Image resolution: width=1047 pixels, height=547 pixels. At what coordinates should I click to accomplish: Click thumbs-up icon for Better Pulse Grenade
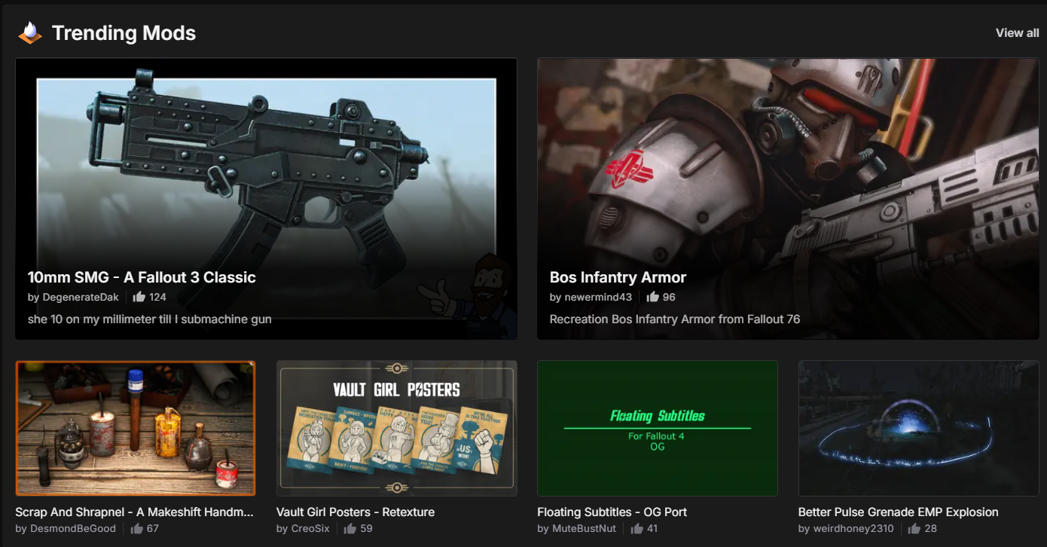click(914, 528)
